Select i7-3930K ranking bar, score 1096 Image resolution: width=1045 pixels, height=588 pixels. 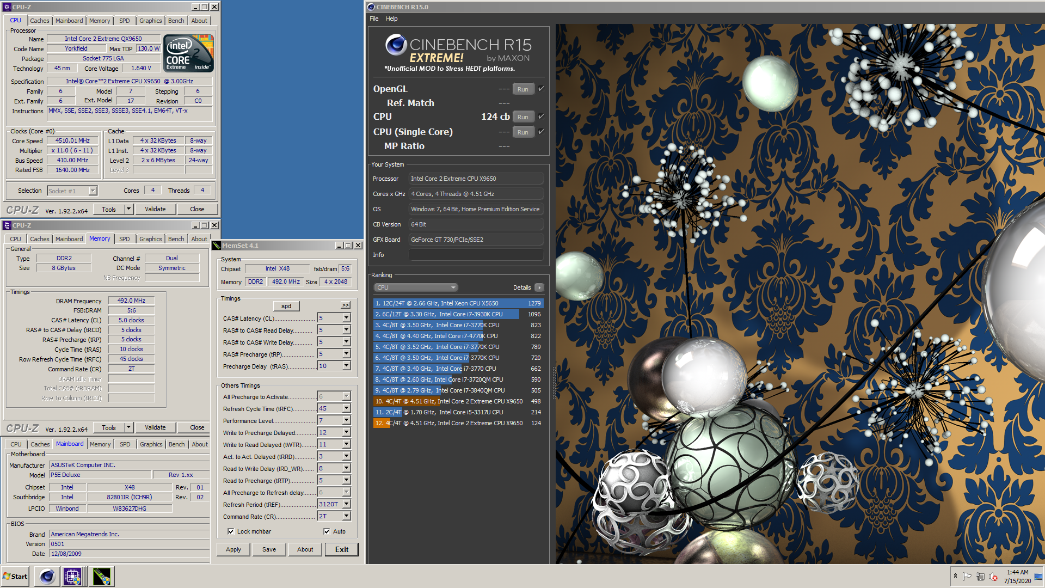[458, 314]
